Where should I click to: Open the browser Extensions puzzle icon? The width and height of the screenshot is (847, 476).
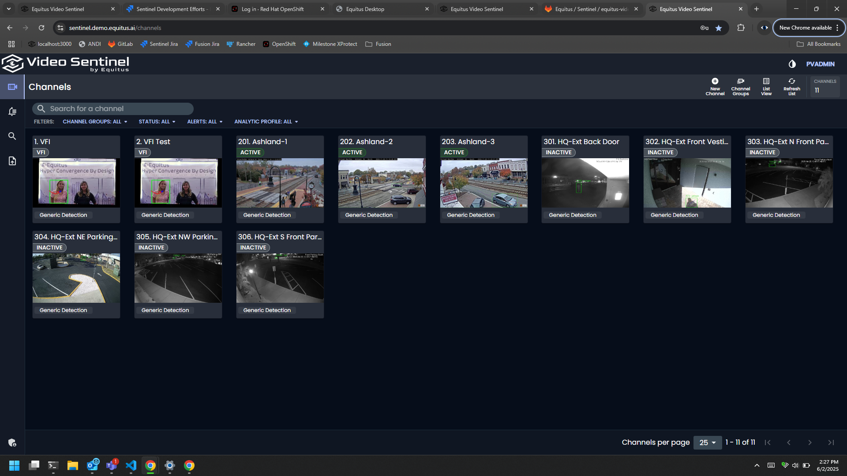coord(741,28)
